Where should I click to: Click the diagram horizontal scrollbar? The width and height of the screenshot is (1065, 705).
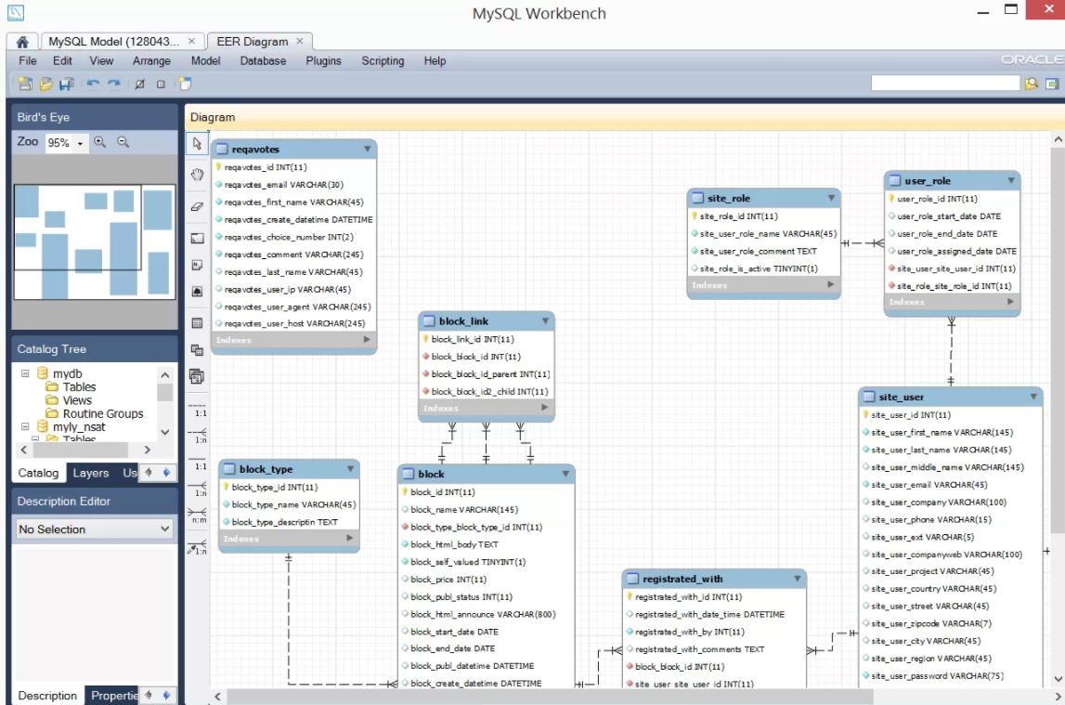tap(550, 696)
